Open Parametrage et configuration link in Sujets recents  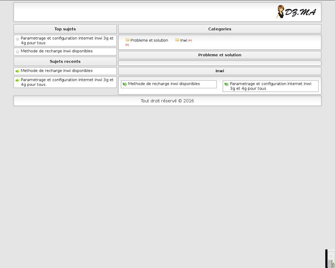[67, 82]
